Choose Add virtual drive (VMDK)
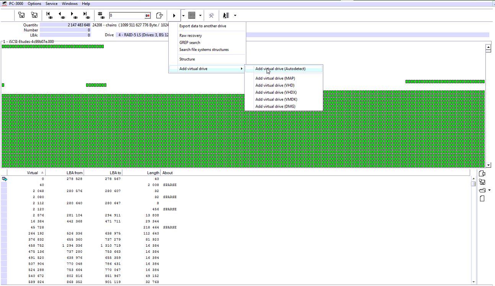This screenshot has height=286, width=495. point(283,99)
